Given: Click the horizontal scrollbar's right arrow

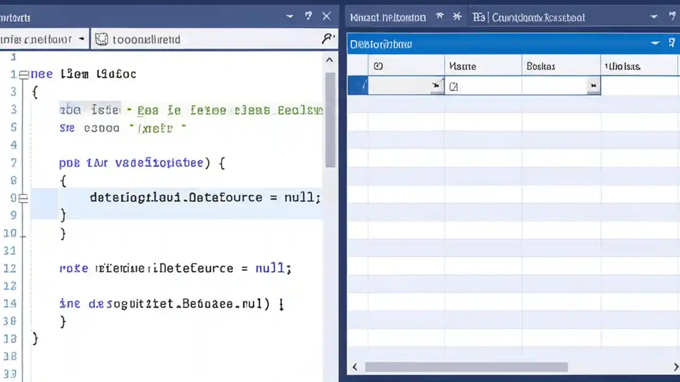Looking at the screenshot, I should pos(676,367).
